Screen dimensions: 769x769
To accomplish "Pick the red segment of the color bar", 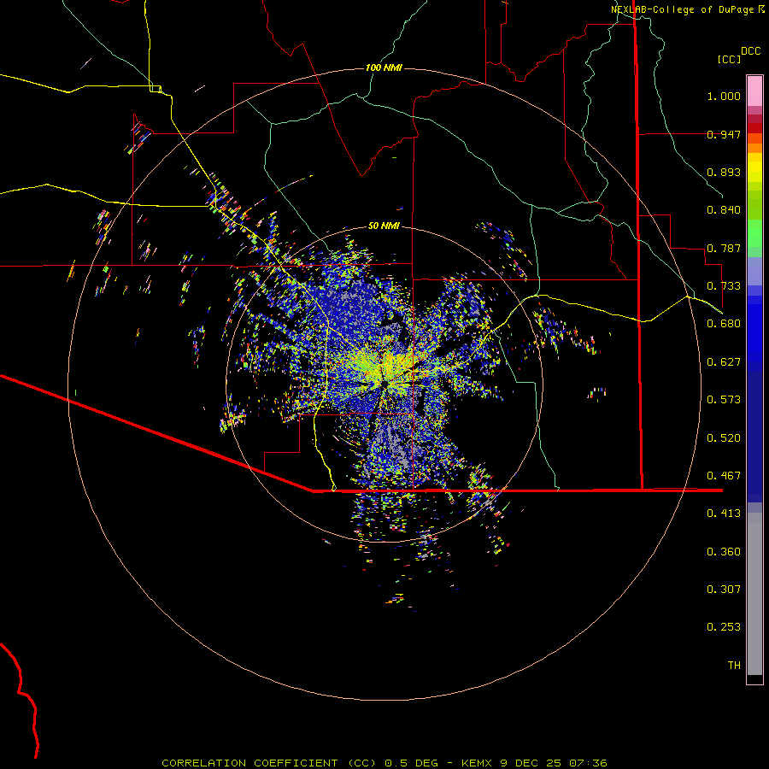I will point(754,128).
